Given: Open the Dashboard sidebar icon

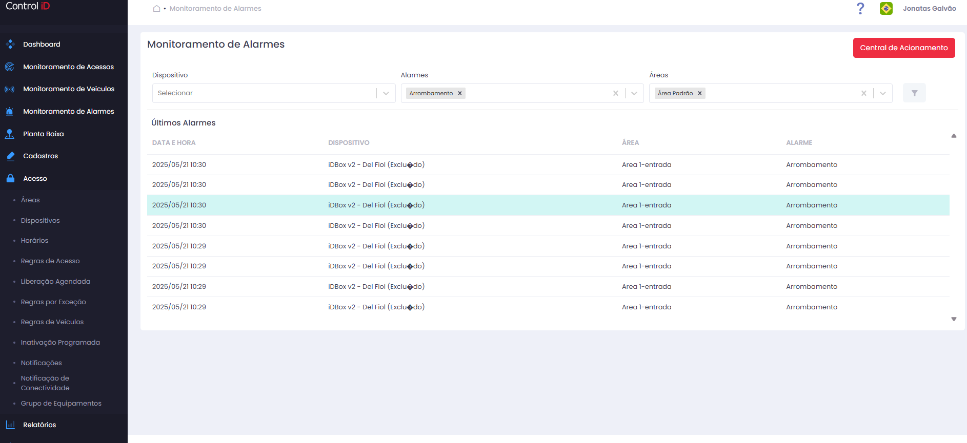Looking at the screenshot, I should (x=10, y=44).
